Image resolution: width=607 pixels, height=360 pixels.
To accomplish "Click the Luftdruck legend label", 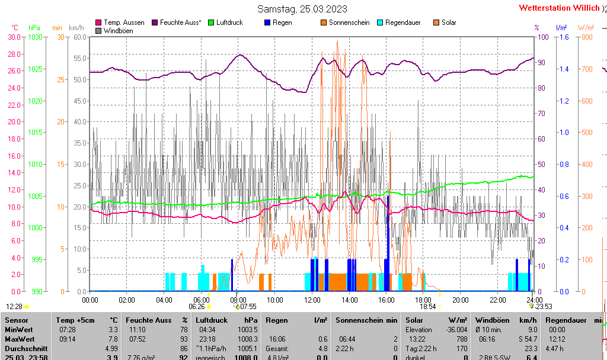I will [x=229, y=23].
